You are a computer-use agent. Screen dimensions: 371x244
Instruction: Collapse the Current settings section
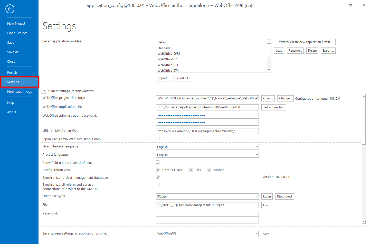(44, 90)
